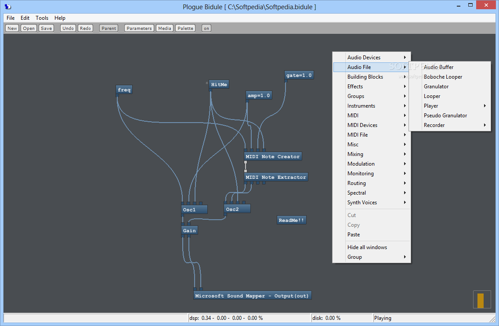Expand the Instruments submenu
The height and width of the screenshot is (326, 499).
click(x=372, y=106)
